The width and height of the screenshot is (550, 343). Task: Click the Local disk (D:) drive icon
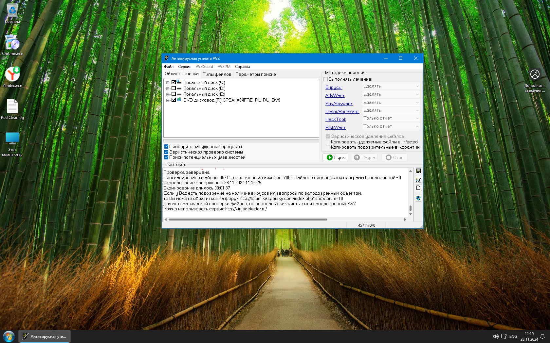(179, 88)
